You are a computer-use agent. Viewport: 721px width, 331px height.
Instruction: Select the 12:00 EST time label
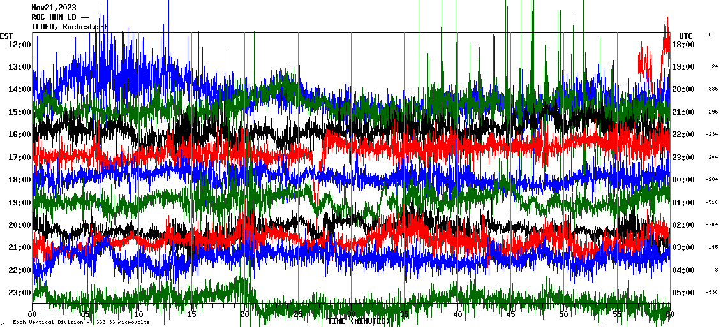tap(20, 44)
